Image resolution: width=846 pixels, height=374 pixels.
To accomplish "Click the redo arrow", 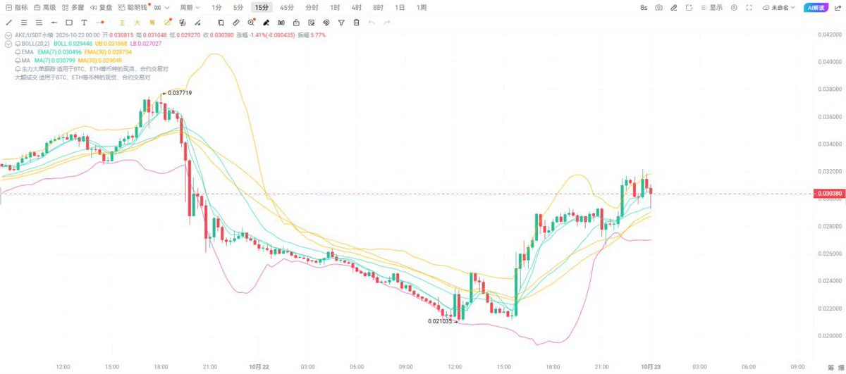I will (x=386, y=23).
